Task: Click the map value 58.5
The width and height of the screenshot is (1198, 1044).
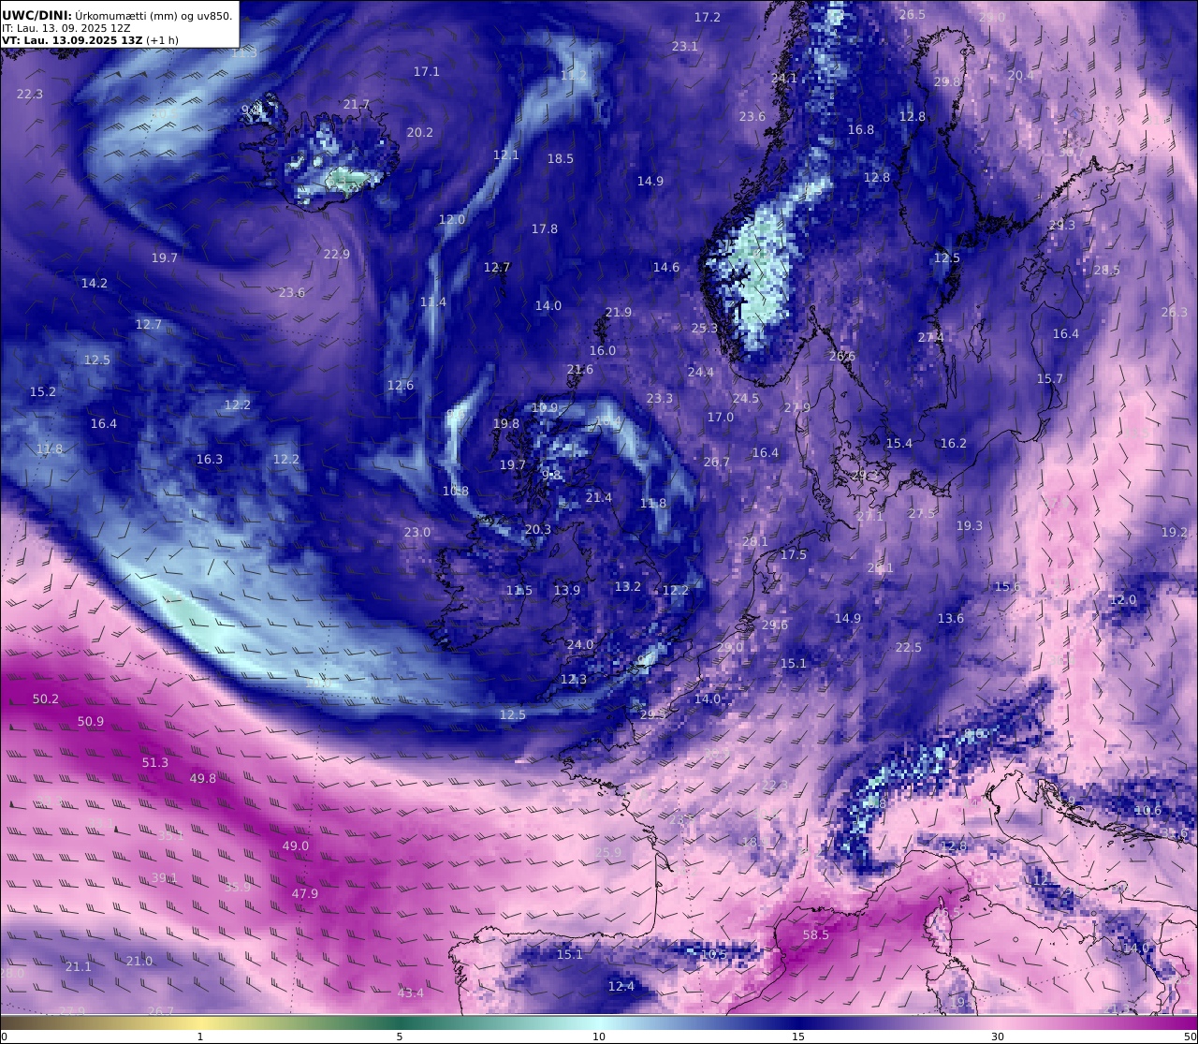Action: (x=816, y=934)
